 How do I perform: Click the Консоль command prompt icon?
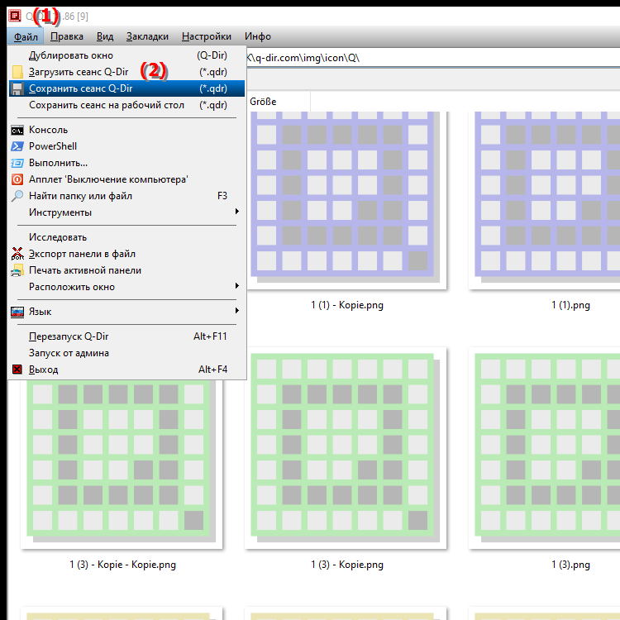click(x=17, y=130)
